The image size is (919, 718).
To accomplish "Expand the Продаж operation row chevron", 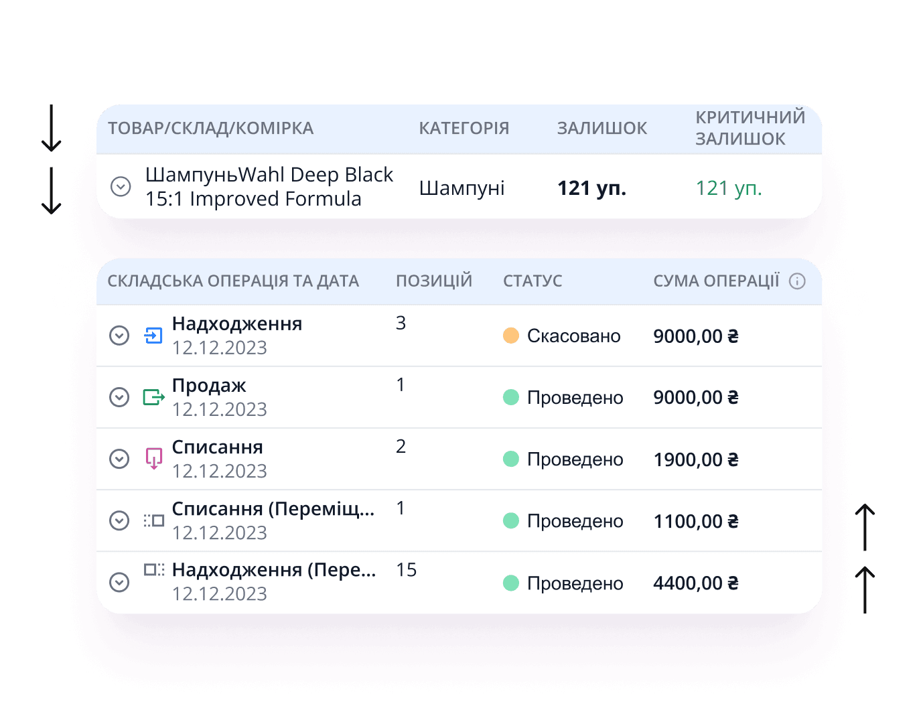I will click(119, 397).
